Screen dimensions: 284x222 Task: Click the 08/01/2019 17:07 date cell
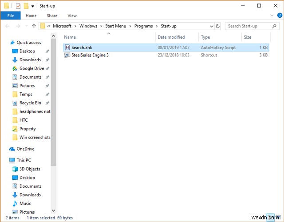[174, 48]
